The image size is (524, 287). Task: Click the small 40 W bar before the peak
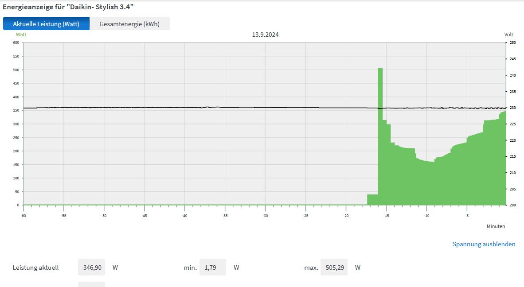point(372,200)
